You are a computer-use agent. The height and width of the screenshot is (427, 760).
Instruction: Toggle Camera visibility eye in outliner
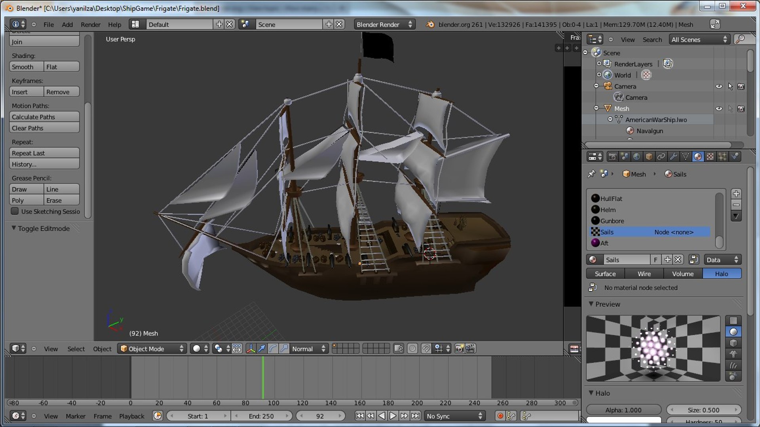pos(719,86)
